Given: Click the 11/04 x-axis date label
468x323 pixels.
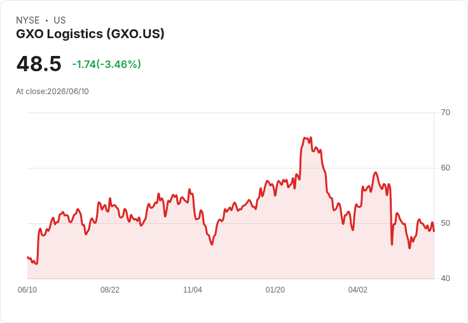Looking at the screenshot, I should (193, 289).
